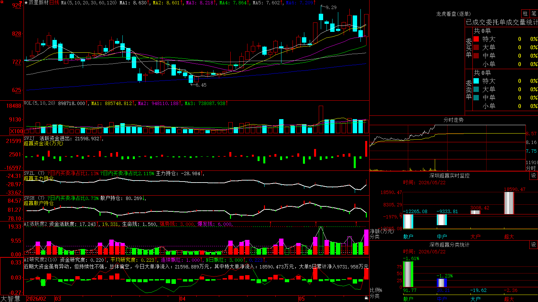
Task: Click the AI研究度2(10) indicator name
Action: pyautogui.click(x=40, y=260)
